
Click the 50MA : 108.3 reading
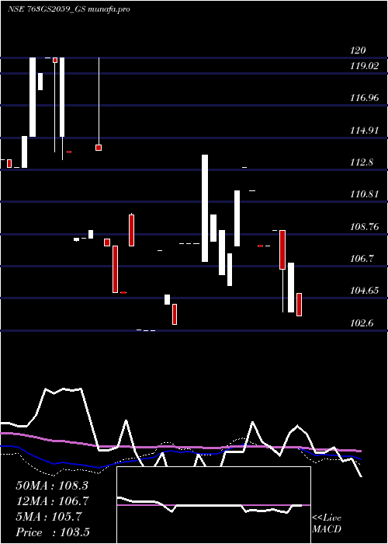pyautogui.click(x=52, y=486)
